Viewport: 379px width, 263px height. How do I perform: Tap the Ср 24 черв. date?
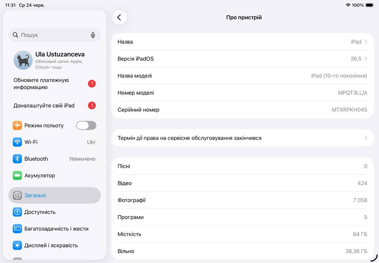pos(32,5)
